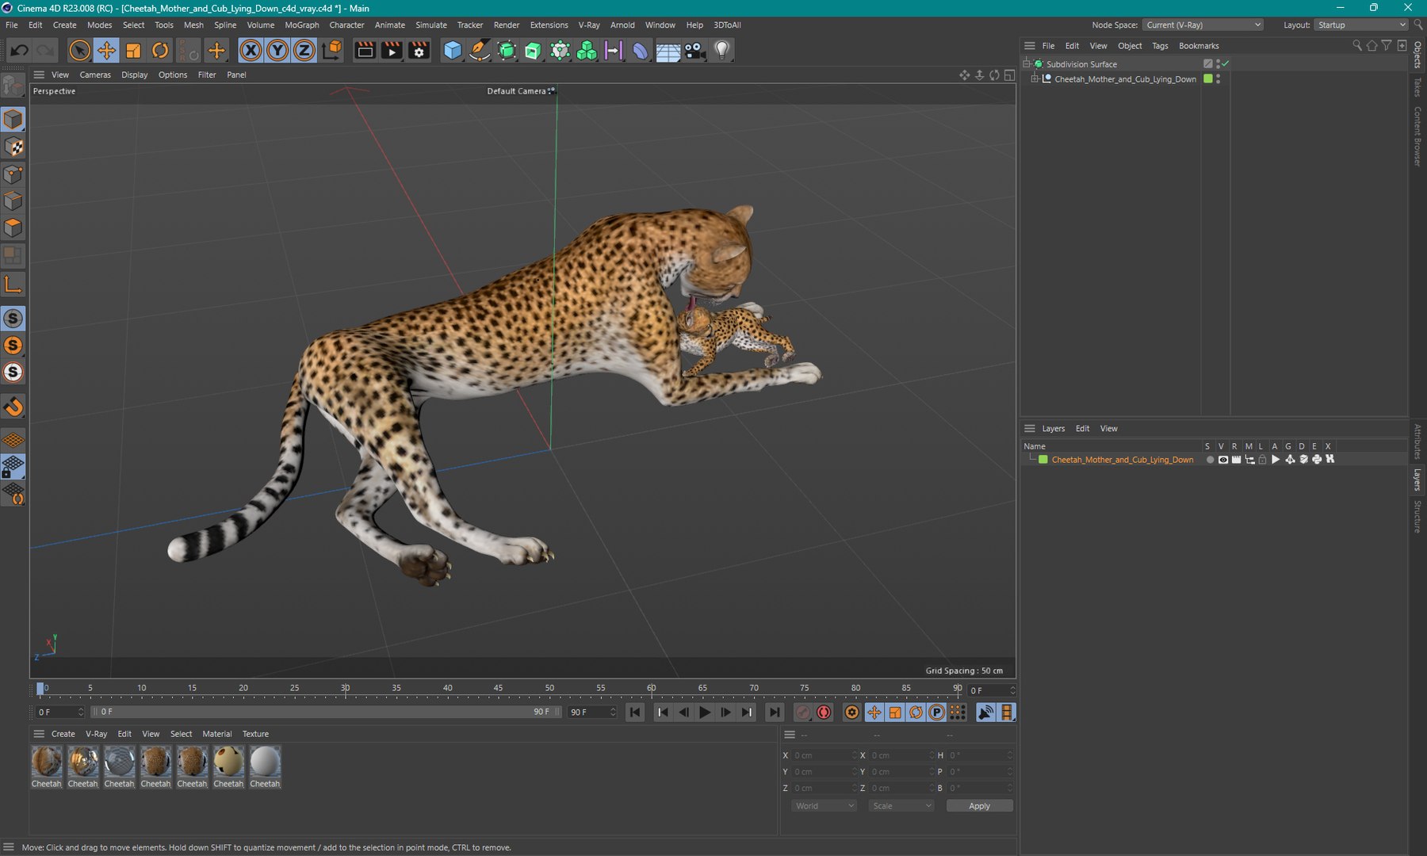Screen dimensions: 1427x856
Task: Toggle Autokeying button
Action: click(824, 713)
